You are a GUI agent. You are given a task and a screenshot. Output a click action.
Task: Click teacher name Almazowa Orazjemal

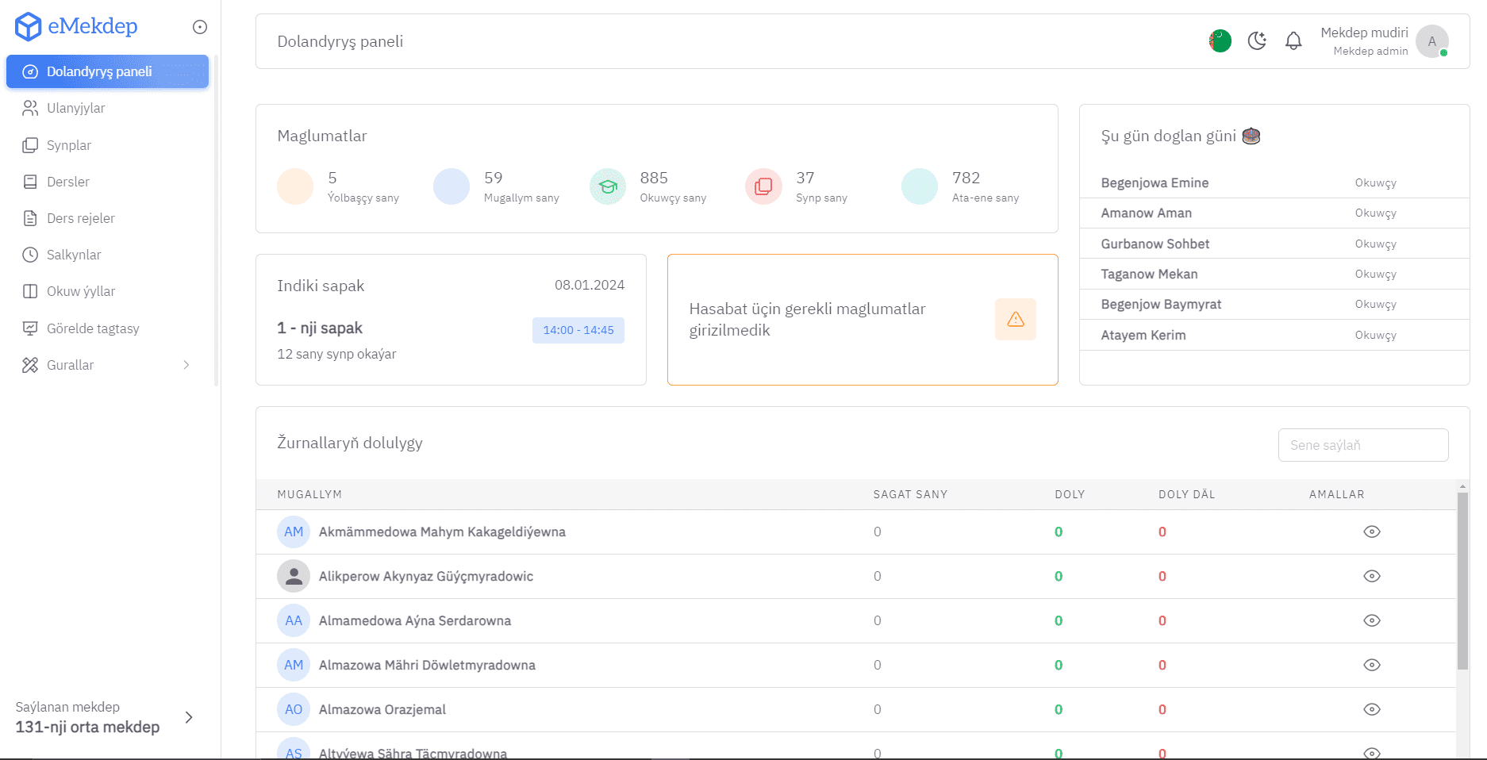(x=382, y=709)
